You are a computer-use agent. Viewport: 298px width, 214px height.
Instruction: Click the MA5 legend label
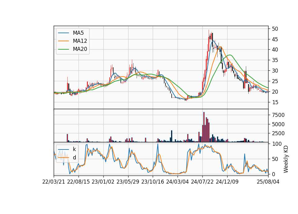pos(78,33)
